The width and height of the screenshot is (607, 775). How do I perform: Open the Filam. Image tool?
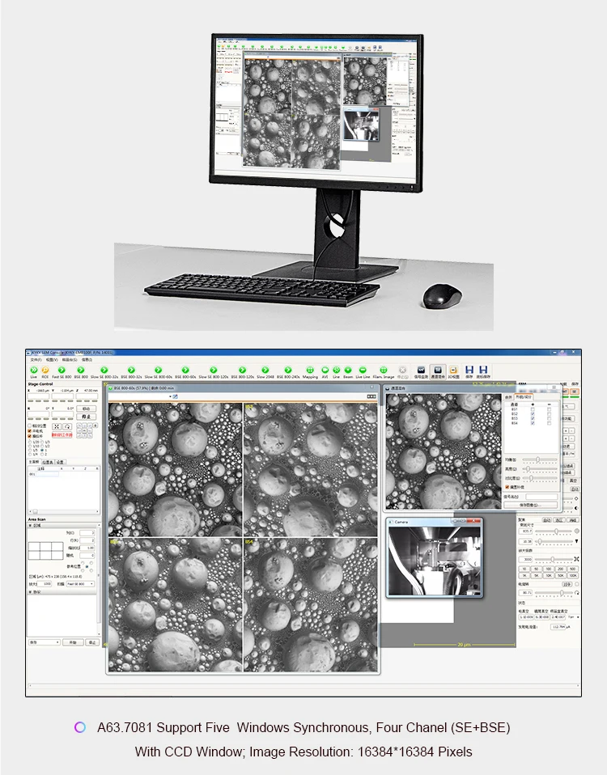point(384,371)
